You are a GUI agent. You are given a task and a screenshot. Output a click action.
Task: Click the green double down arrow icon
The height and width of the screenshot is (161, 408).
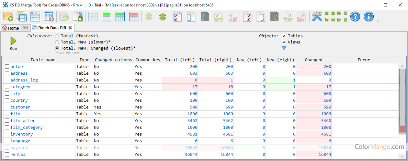[x=149, y=16]
